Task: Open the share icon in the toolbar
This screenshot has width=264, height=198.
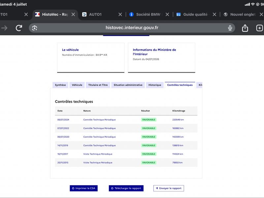Action: click(x=245, y=28)
